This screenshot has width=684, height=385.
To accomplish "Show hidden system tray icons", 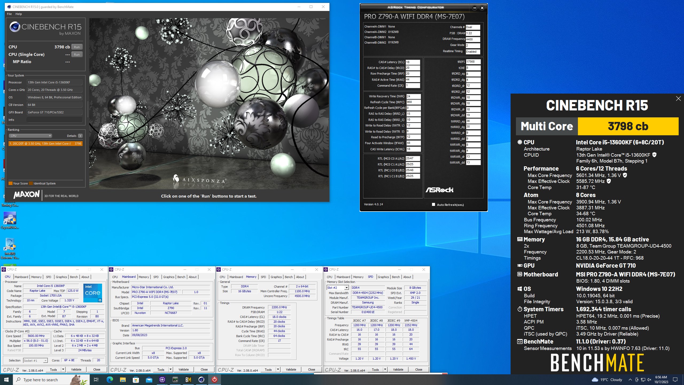I will [x=630, y=380].
